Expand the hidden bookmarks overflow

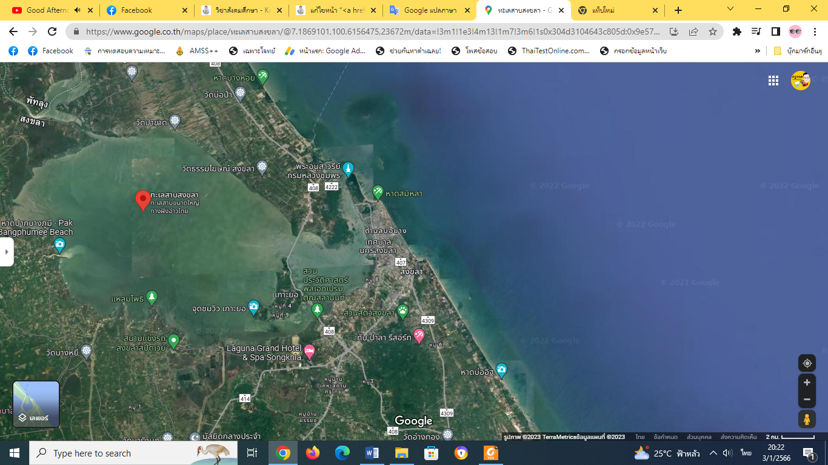[757, 51]
